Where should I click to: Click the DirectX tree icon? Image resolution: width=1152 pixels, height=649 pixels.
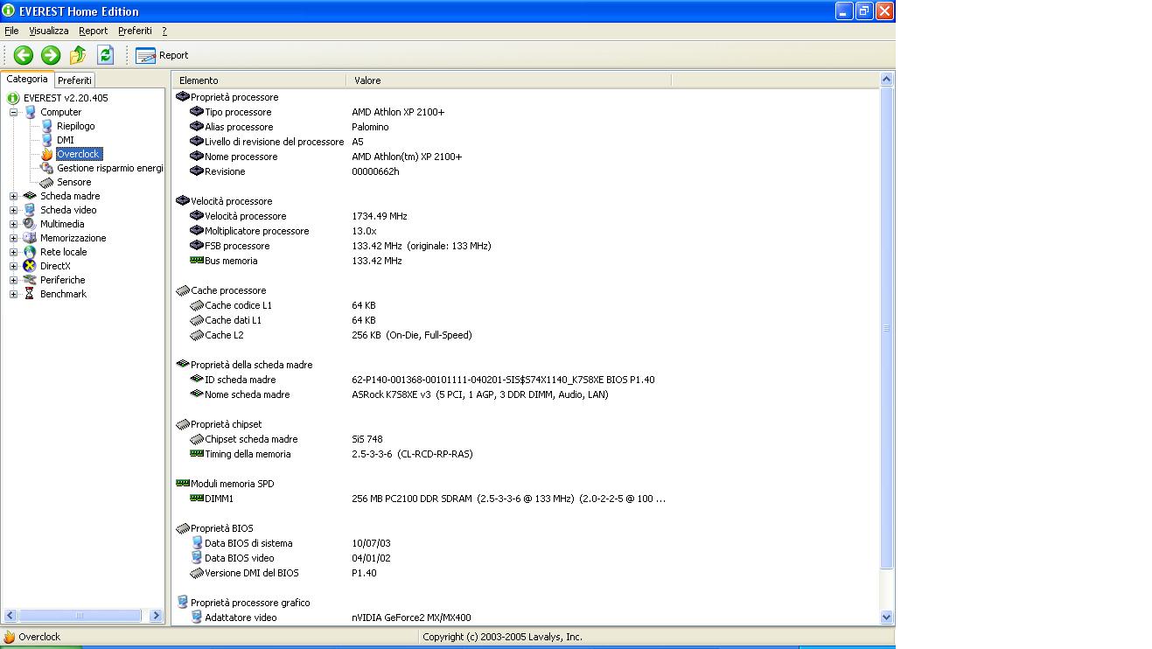[x=30, y=266]
